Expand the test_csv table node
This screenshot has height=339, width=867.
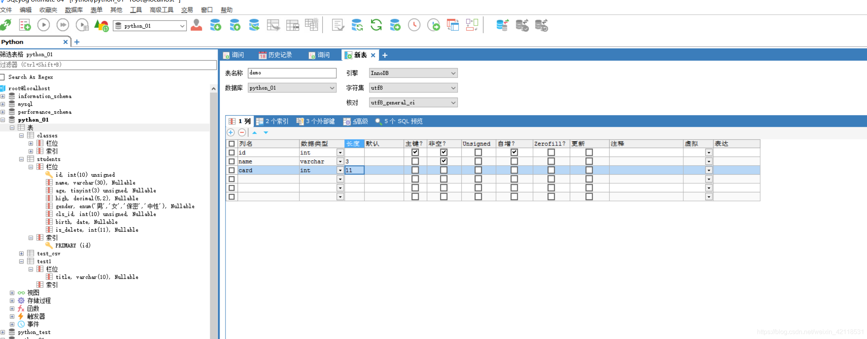21,253
